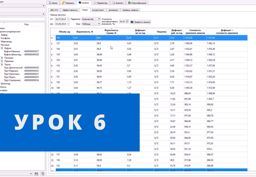Open the second left panel combo box

[43, 14]
